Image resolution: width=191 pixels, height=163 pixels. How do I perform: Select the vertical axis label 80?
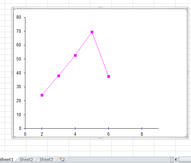tap(19, 17)
